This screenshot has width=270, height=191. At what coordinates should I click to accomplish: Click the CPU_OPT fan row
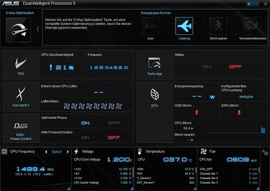[x=228, y=169]
